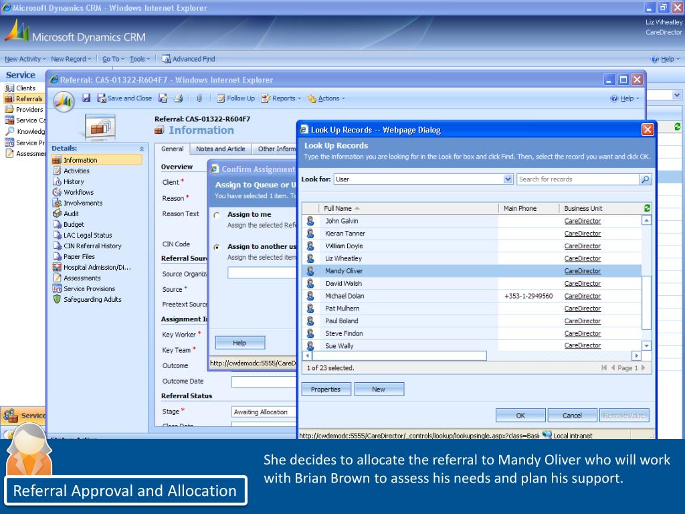Click green refresh icon in lookup grid
The height and width of the screenshot is (514, 685).
(647, 209)
